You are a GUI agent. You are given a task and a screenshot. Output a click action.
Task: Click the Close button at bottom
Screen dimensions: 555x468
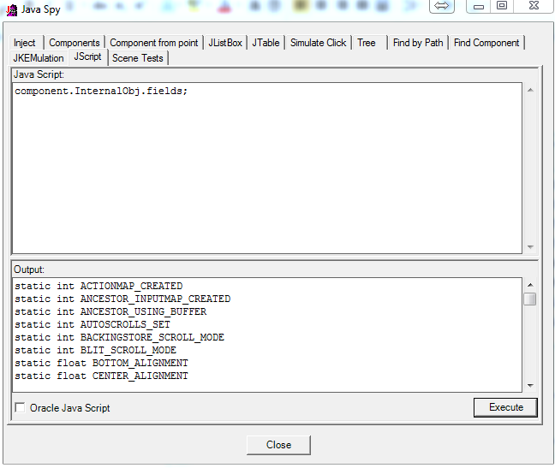point(278,445)
